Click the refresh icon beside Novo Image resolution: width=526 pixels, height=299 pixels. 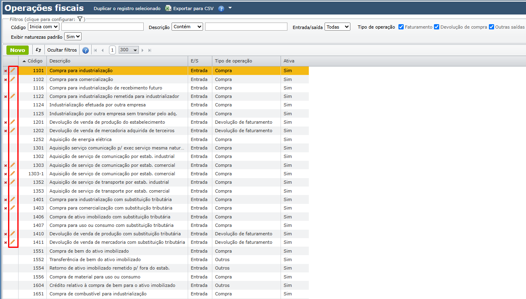coord(38,50)
